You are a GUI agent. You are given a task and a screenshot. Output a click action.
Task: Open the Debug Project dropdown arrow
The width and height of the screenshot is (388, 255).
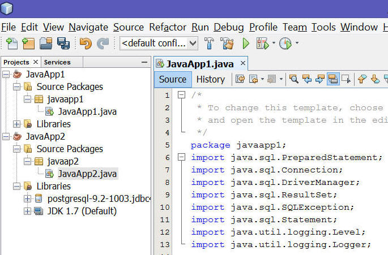tap(274, 43)
